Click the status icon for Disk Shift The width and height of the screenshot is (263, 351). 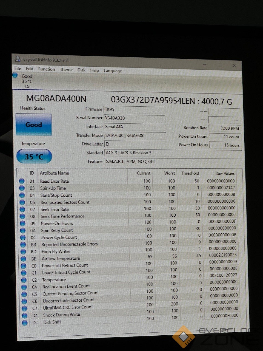coord(25,323)
